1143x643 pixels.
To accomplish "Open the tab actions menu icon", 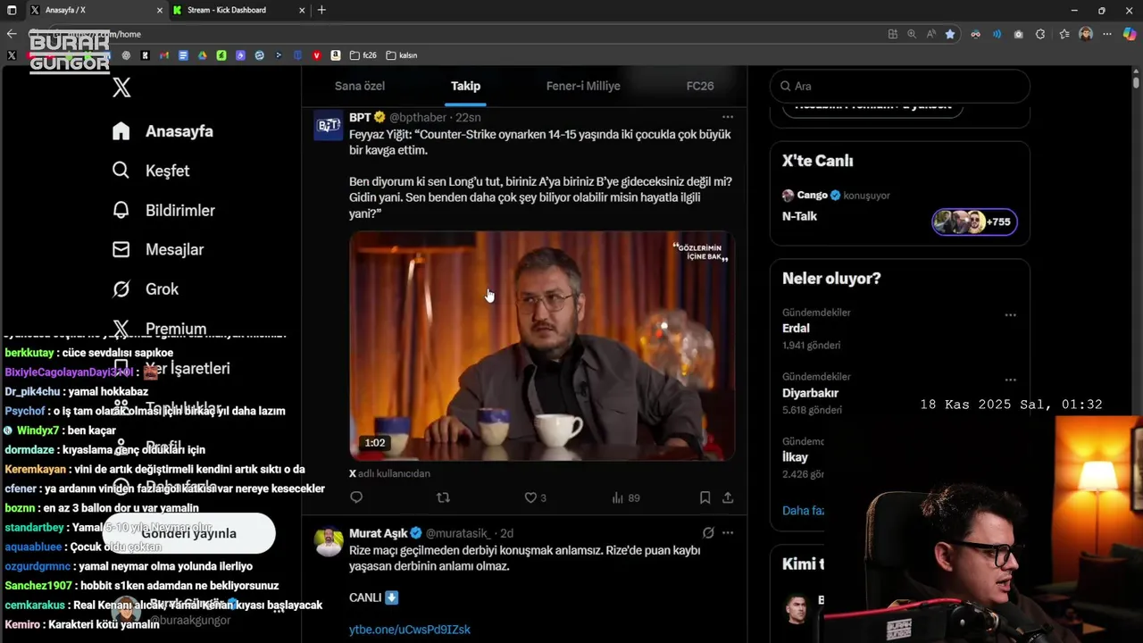I will coord(12,10).
